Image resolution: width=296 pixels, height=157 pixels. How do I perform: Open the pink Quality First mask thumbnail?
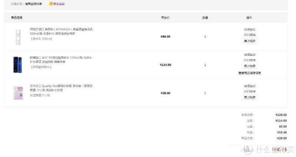[x=18, y=93]
